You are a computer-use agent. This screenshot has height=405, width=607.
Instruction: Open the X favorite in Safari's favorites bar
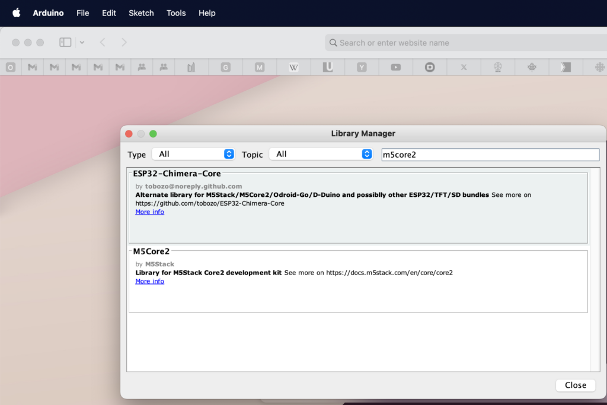[464, 68]
